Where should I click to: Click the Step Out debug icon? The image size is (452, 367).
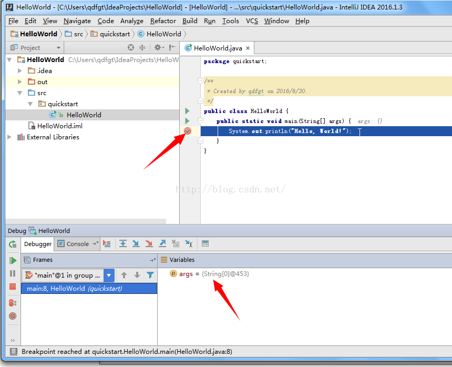[x=162, y=244]
